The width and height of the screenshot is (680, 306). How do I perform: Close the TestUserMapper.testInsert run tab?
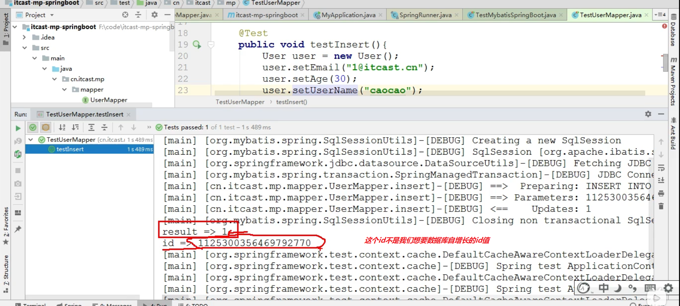pos(129,115)
